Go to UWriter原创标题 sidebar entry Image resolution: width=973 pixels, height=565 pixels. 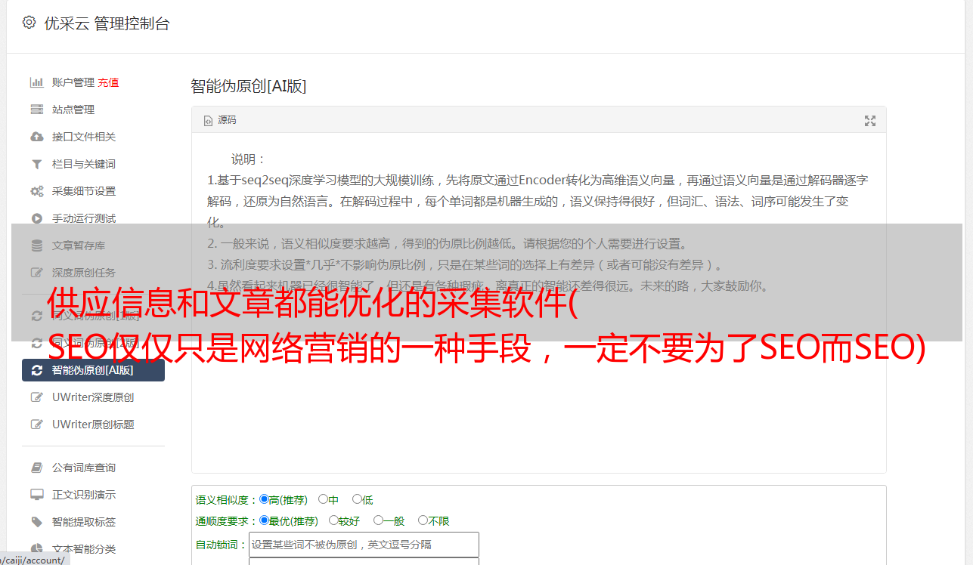click(93, 425)
